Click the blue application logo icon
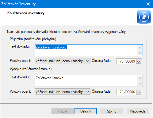Image resolution: width=153 pixels, height=118 pixels. [x=144, y=17]
